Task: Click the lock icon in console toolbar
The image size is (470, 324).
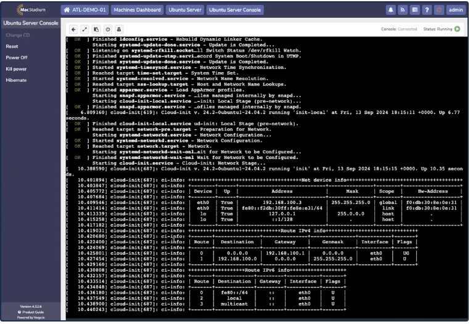Action: (x=119, y=30)
